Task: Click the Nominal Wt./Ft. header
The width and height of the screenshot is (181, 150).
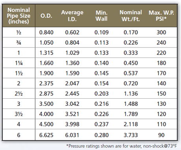Action: point(131,16)
